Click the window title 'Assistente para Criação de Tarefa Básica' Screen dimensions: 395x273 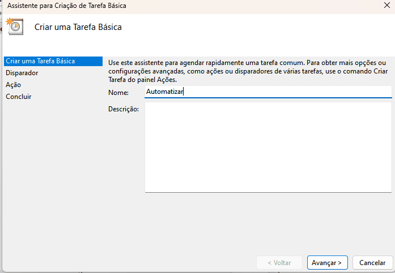(x=66, y=6)
